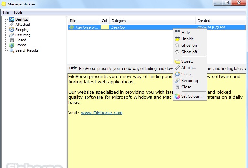Click the globe icon beside Stored
Viewport: 248px width, 168px height.
(12, 45)
